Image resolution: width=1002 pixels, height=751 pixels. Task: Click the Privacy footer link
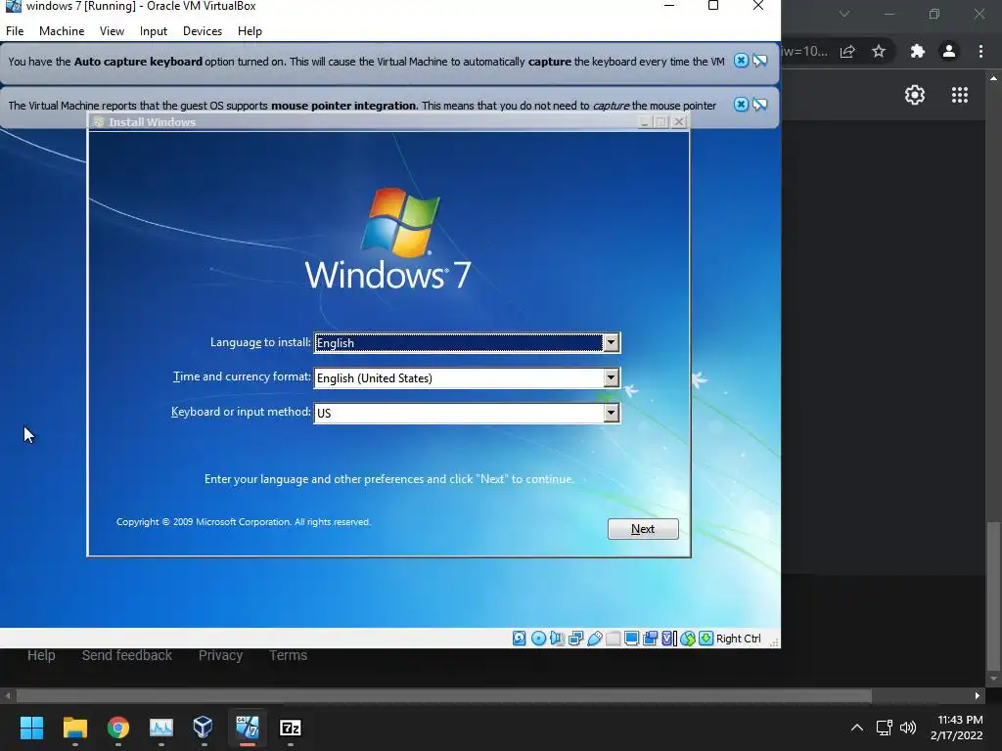(220, 655)
